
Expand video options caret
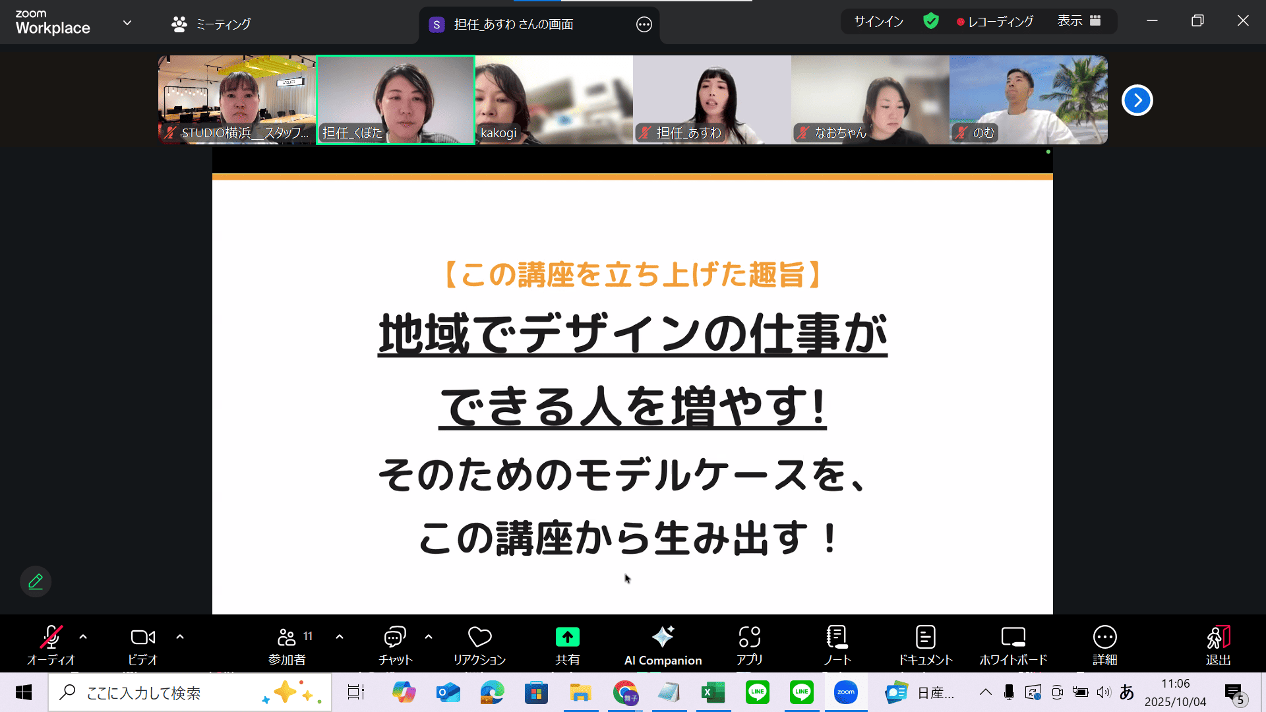[x=180, y=637]
